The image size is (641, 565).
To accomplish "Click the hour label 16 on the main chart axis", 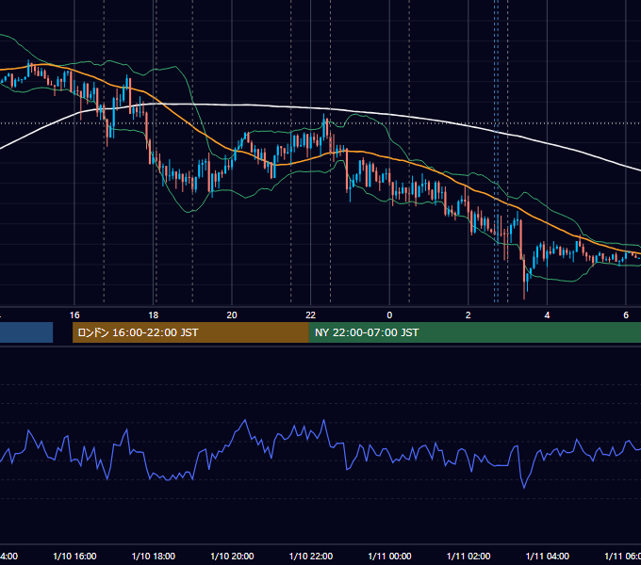I will pos(74,315).
